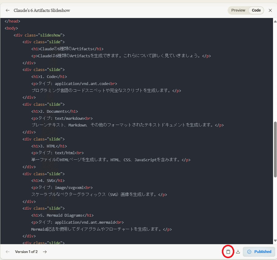Click the div class="slideshow" line
The height and width of the screenshot is (260, 277).
coord(39,35)
